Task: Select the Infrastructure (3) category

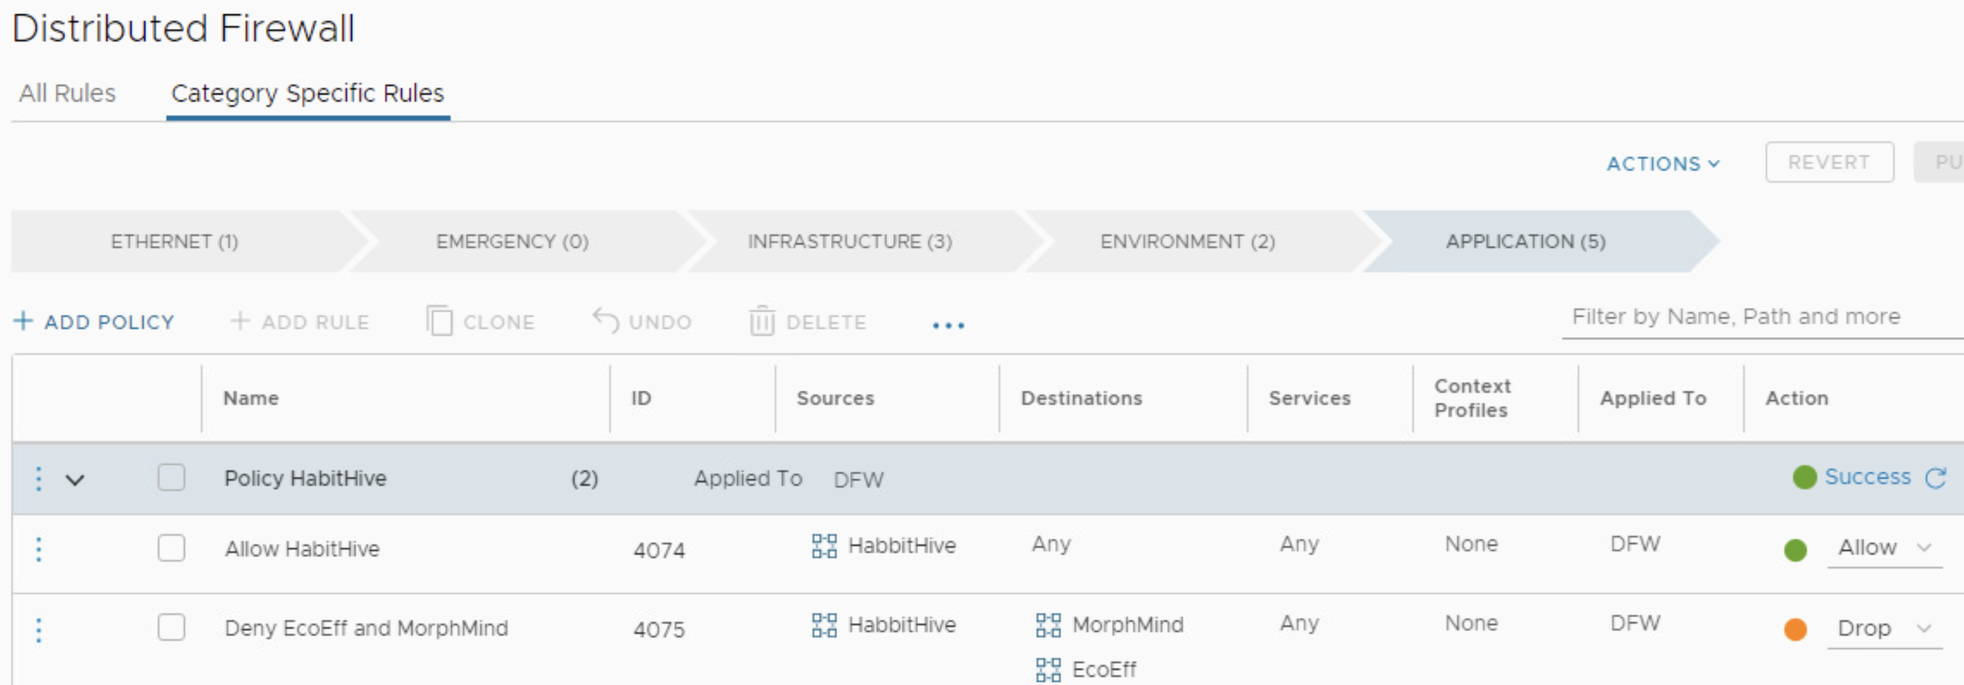Action: pos(849,241)
